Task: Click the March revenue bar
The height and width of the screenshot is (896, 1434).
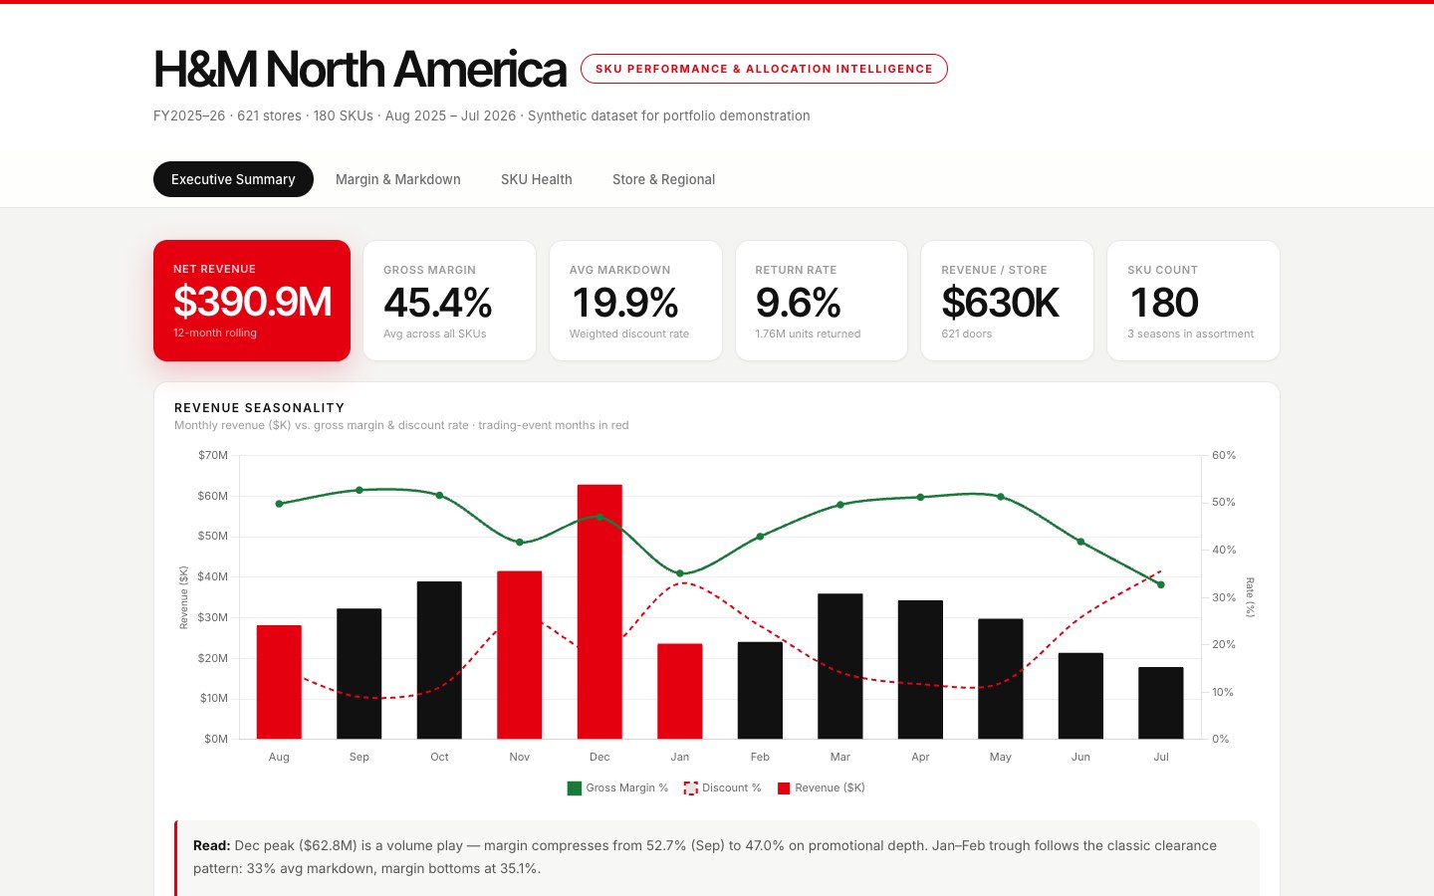Action: point(840,666)
